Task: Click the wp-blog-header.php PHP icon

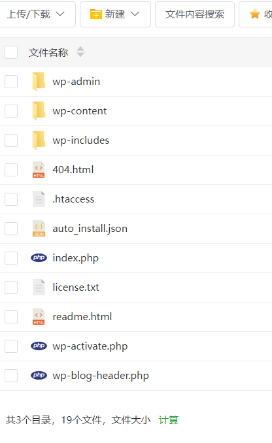Action: 39,375
